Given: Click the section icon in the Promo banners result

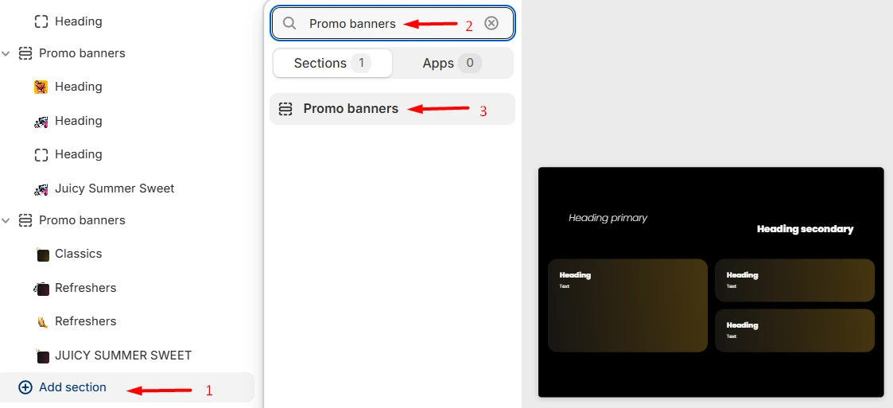Looking at the screenshot, I should (285, 109).
